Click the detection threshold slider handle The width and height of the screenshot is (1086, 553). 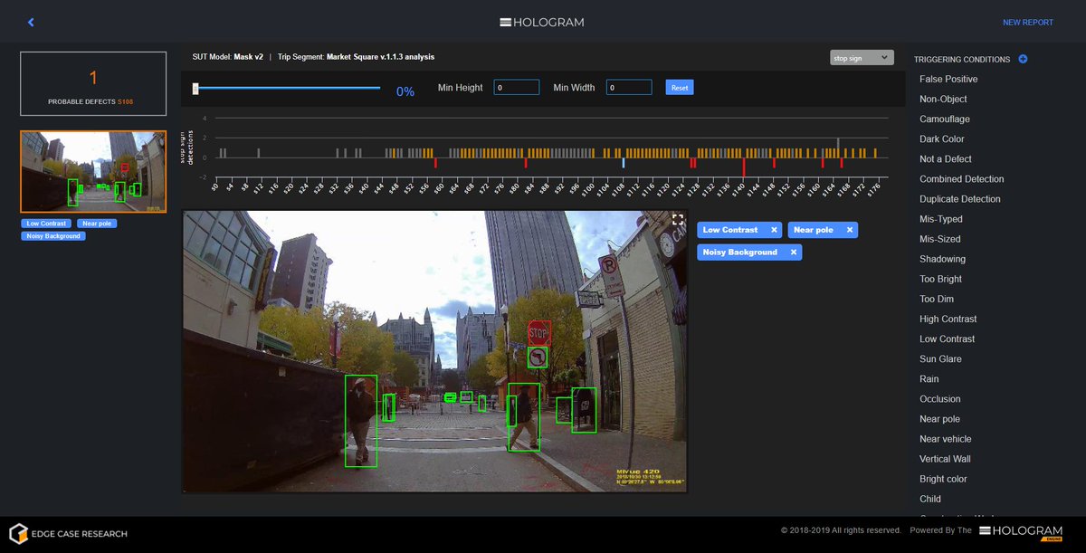195,89
